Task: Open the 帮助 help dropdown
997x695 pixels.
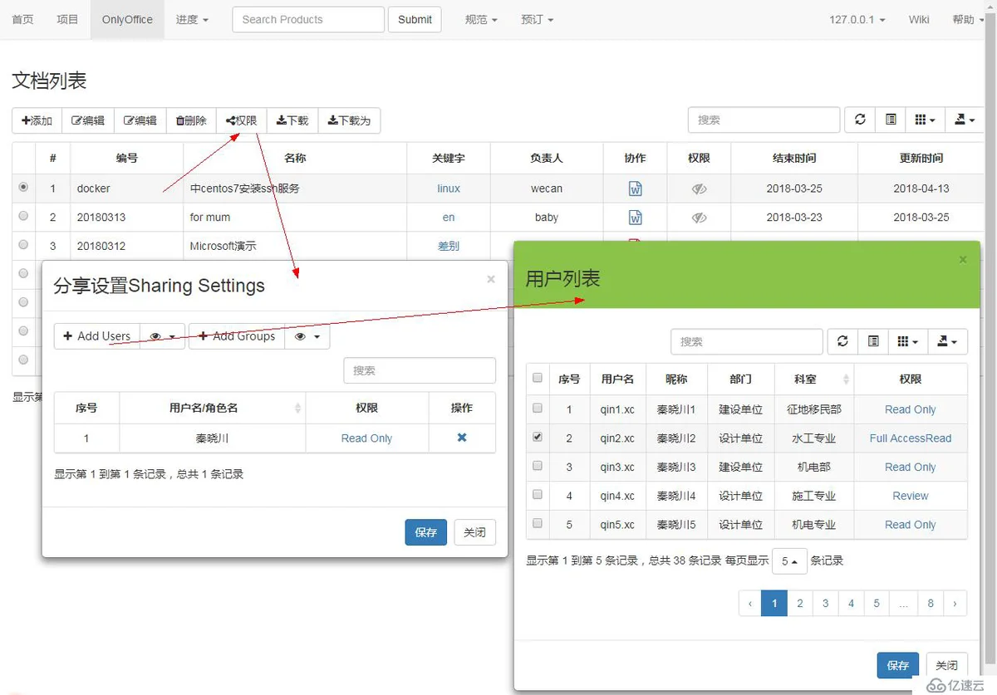Action: point(969,19)
